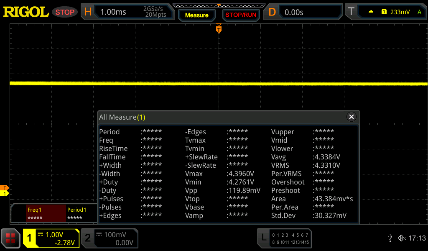Click the RIGOL logo

[x=26, y=12]
